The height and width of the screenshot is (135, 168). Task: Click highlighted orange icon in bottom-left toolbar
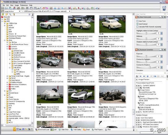pos(15,129)
